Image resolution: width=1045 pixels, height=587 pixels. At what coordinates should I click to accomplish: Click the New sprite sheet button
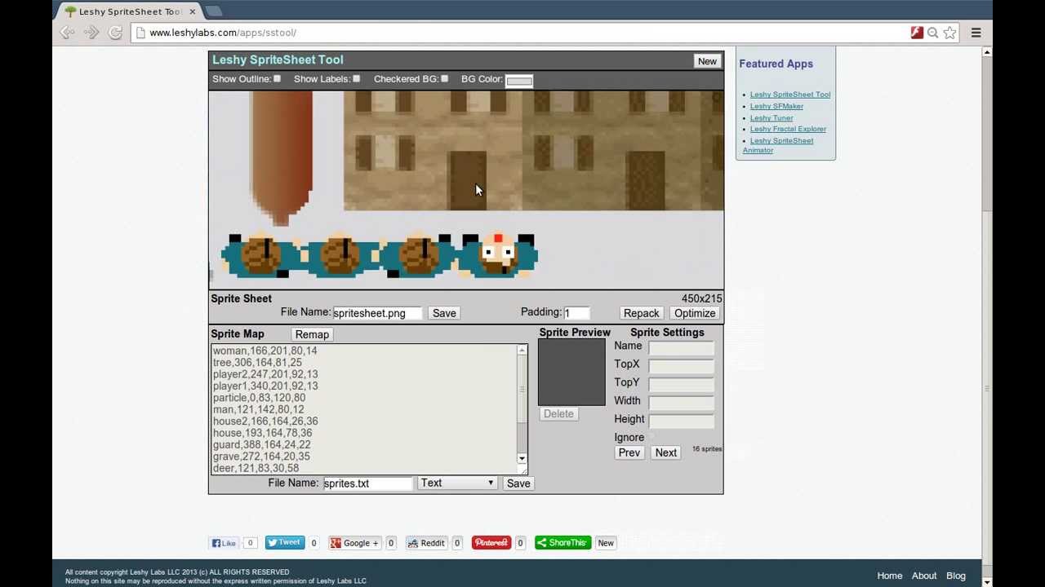pyautogui.click(x=707, y=61)
